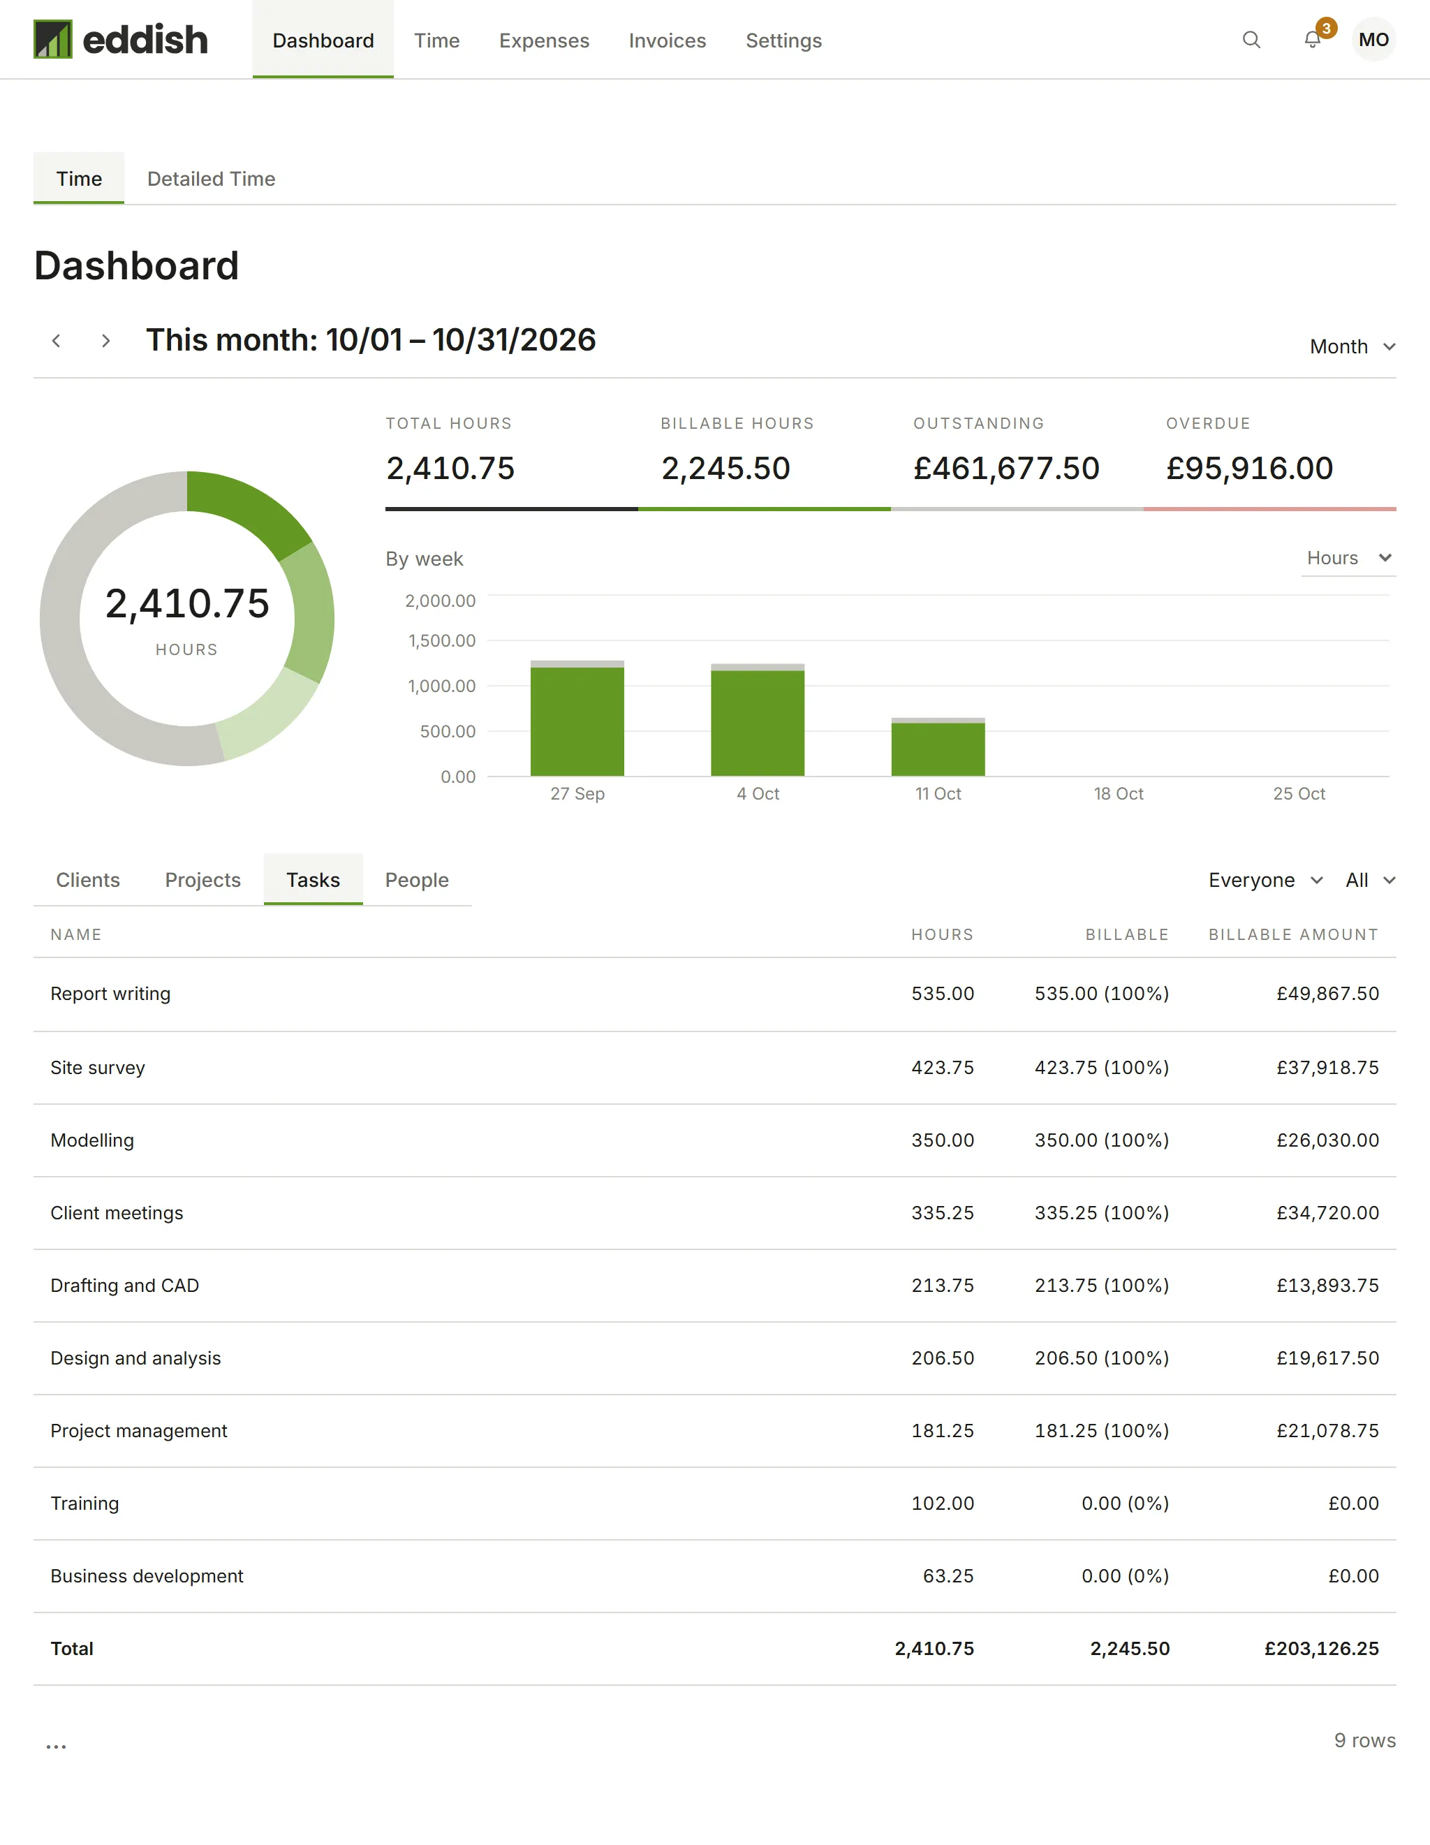Open the Client meetings task row
This screenshot has height=1845, width=1430.
pyautogui.click(x=714, y=1213)
